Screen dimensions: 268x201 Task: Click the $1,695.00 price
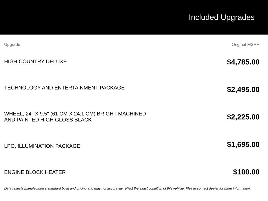point(243,144)
